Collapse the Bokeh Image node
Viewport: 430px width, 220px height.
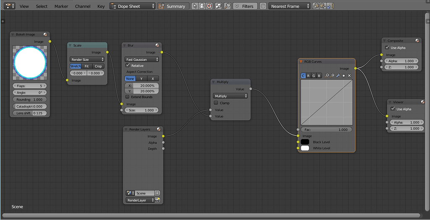(x=13, y=34)
